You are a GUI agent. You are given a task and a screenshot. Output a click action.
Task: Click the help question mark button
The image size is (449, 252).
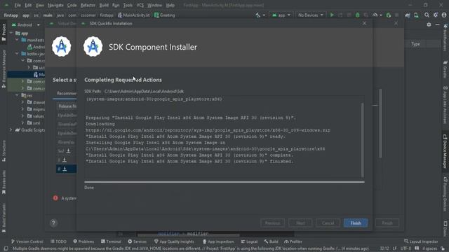[53, 223]
